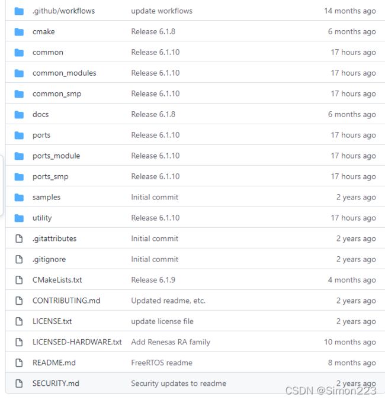Open the ports_smp folder
The image size is (385, 400).
(50, 176)
